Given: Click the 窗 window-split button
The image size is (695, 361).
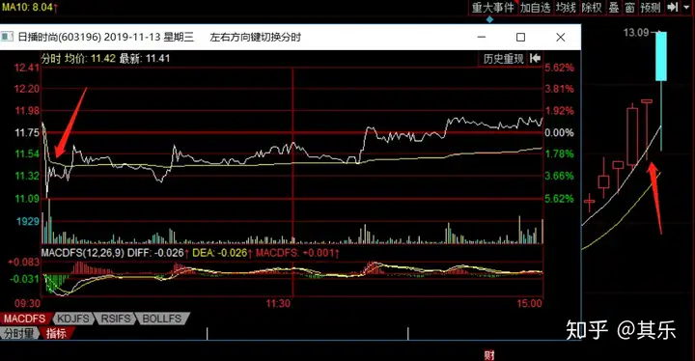Looking at the screenshot, I should coord(629,8).
